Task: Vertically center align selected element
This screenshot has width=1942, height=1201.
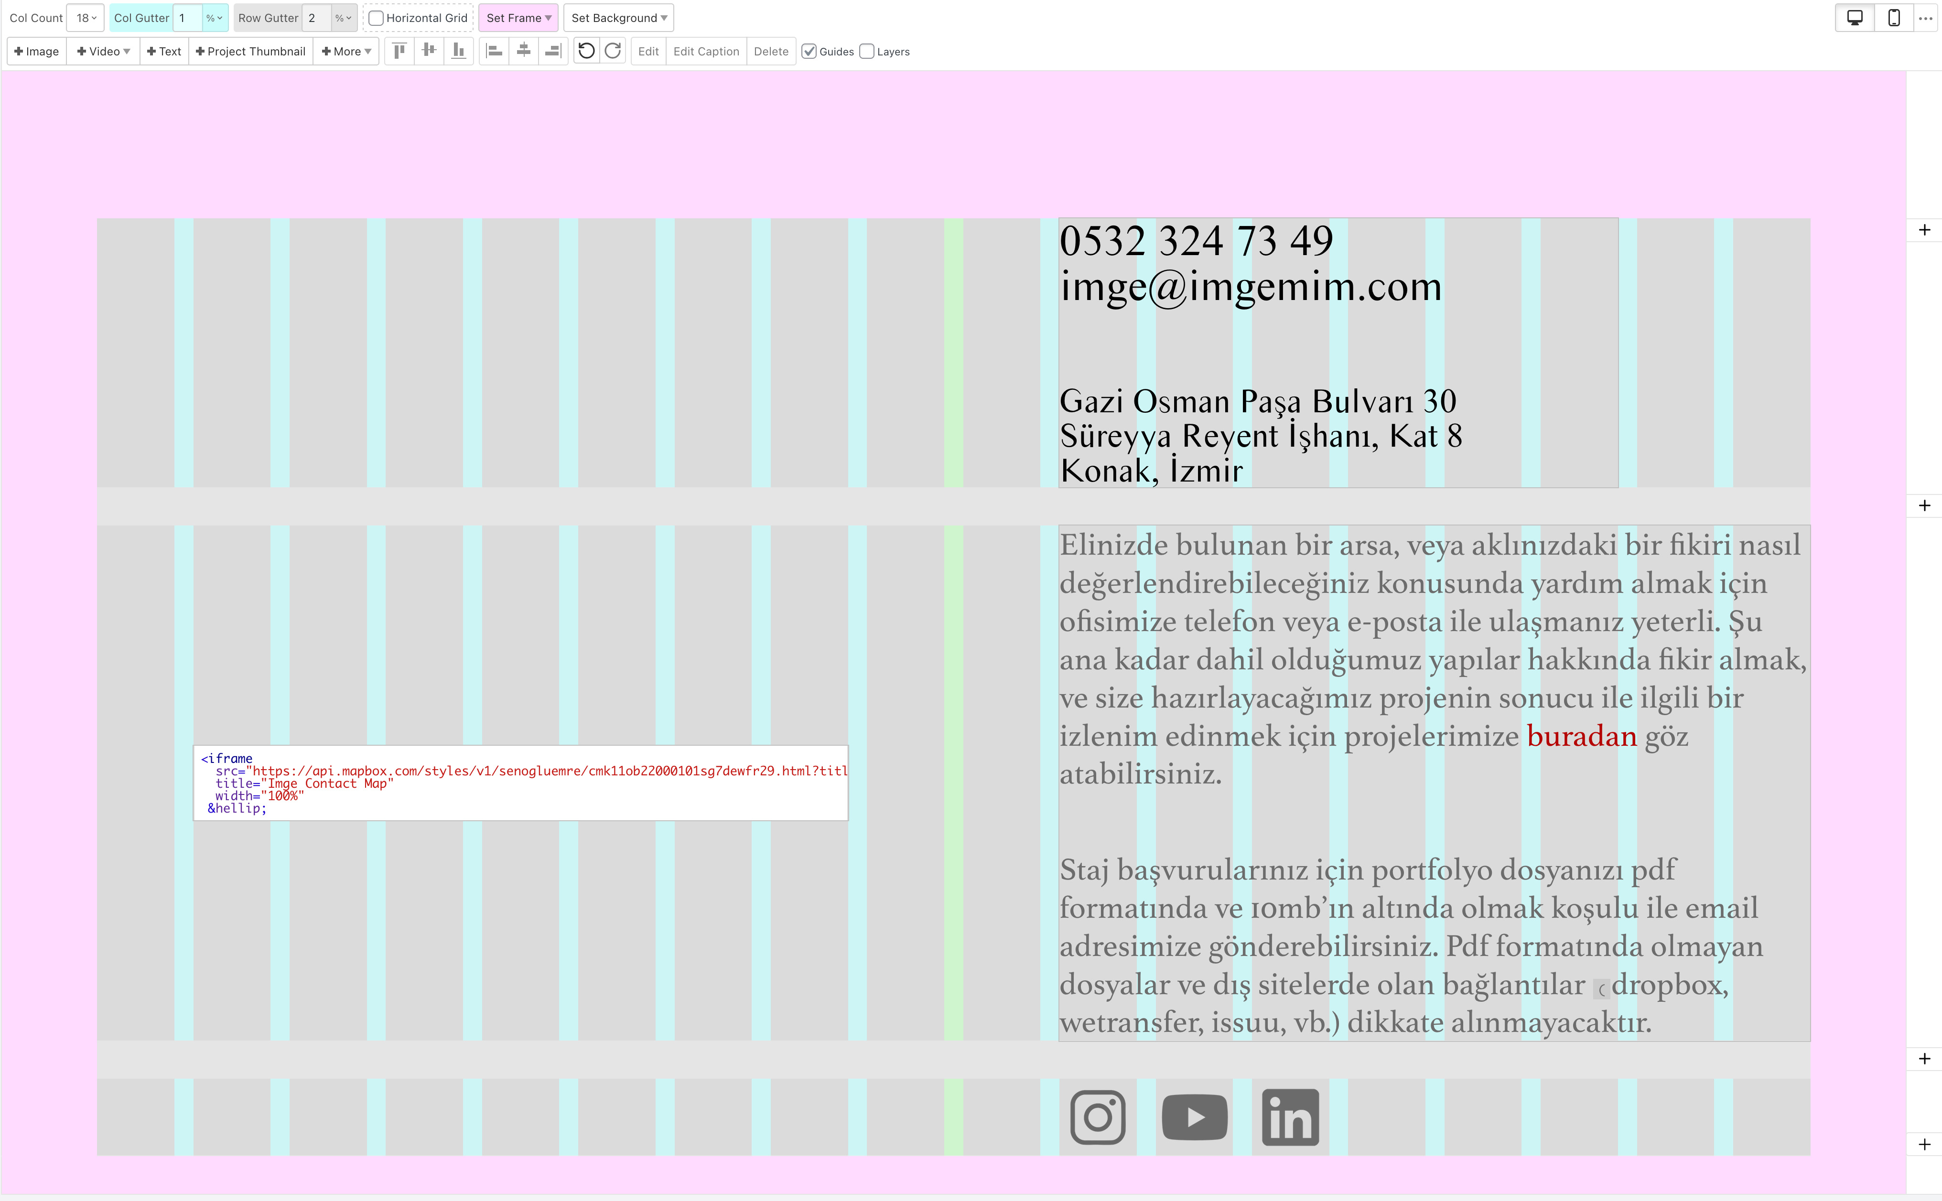Action: 429,51
